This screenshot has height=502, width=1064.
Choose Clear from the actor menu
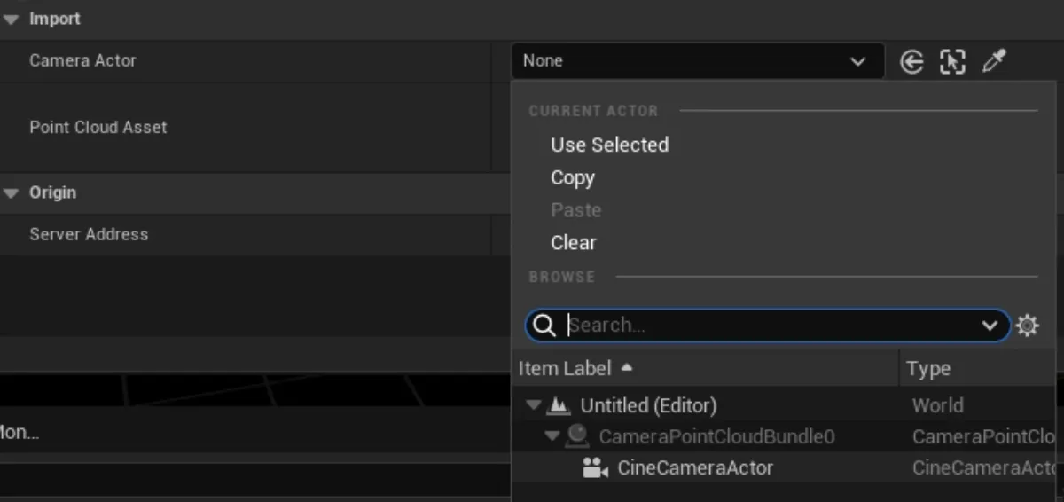click(574, 242)
